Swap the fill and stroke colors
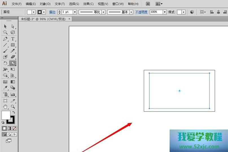The height and width of the screenshot is (152, 228). tap(14, 112)
